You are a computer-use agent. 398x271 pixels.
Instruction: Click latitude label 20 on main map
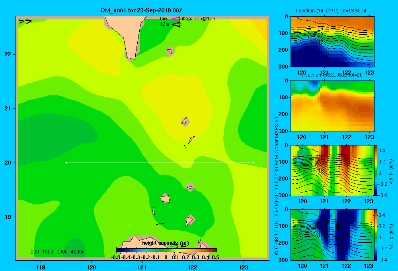point(8,163)
